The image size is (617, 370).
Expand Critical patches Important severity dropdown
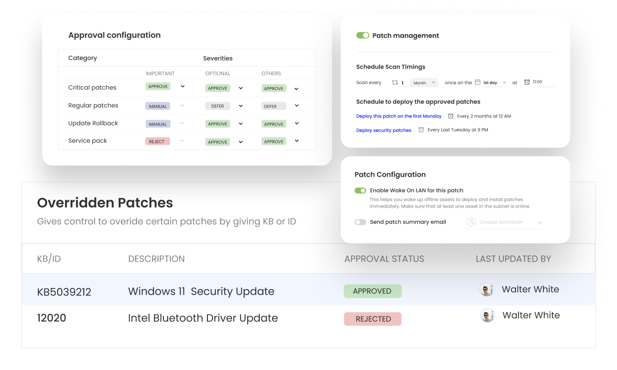(x=183, y=86)
